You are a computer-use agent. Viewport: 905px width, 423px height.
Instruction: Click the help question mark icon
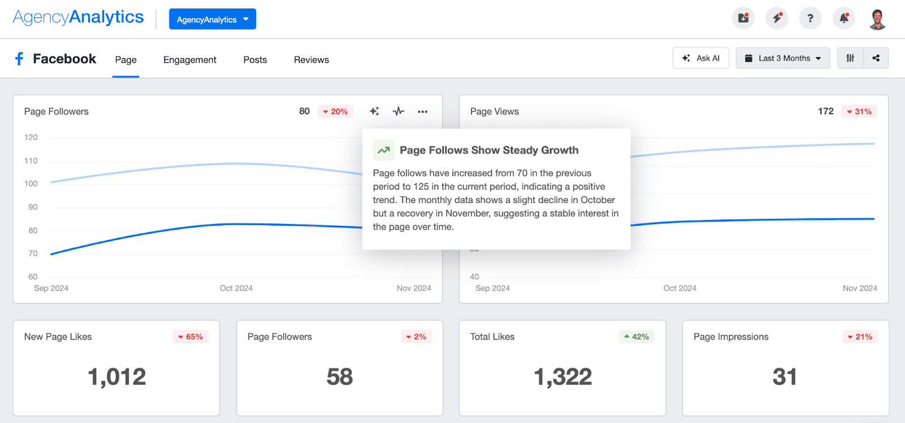pos(810,19)
